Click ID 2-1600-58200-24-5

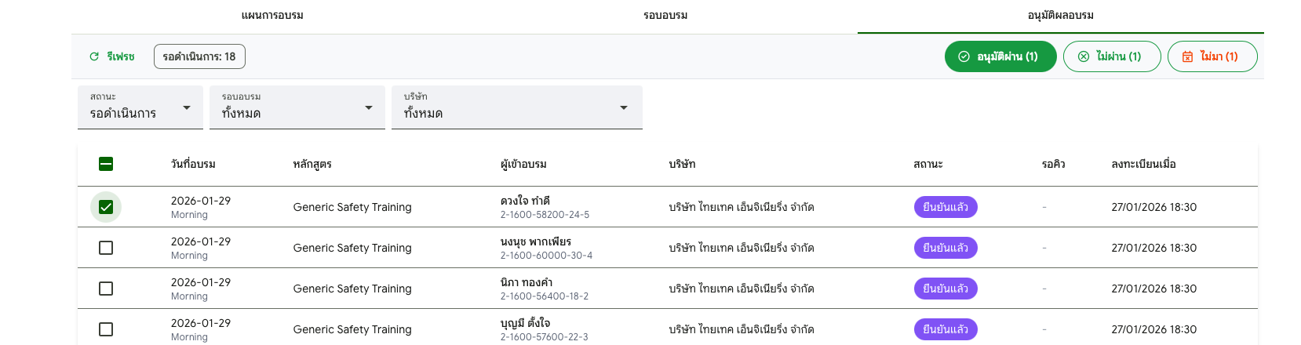coord(545,215)
